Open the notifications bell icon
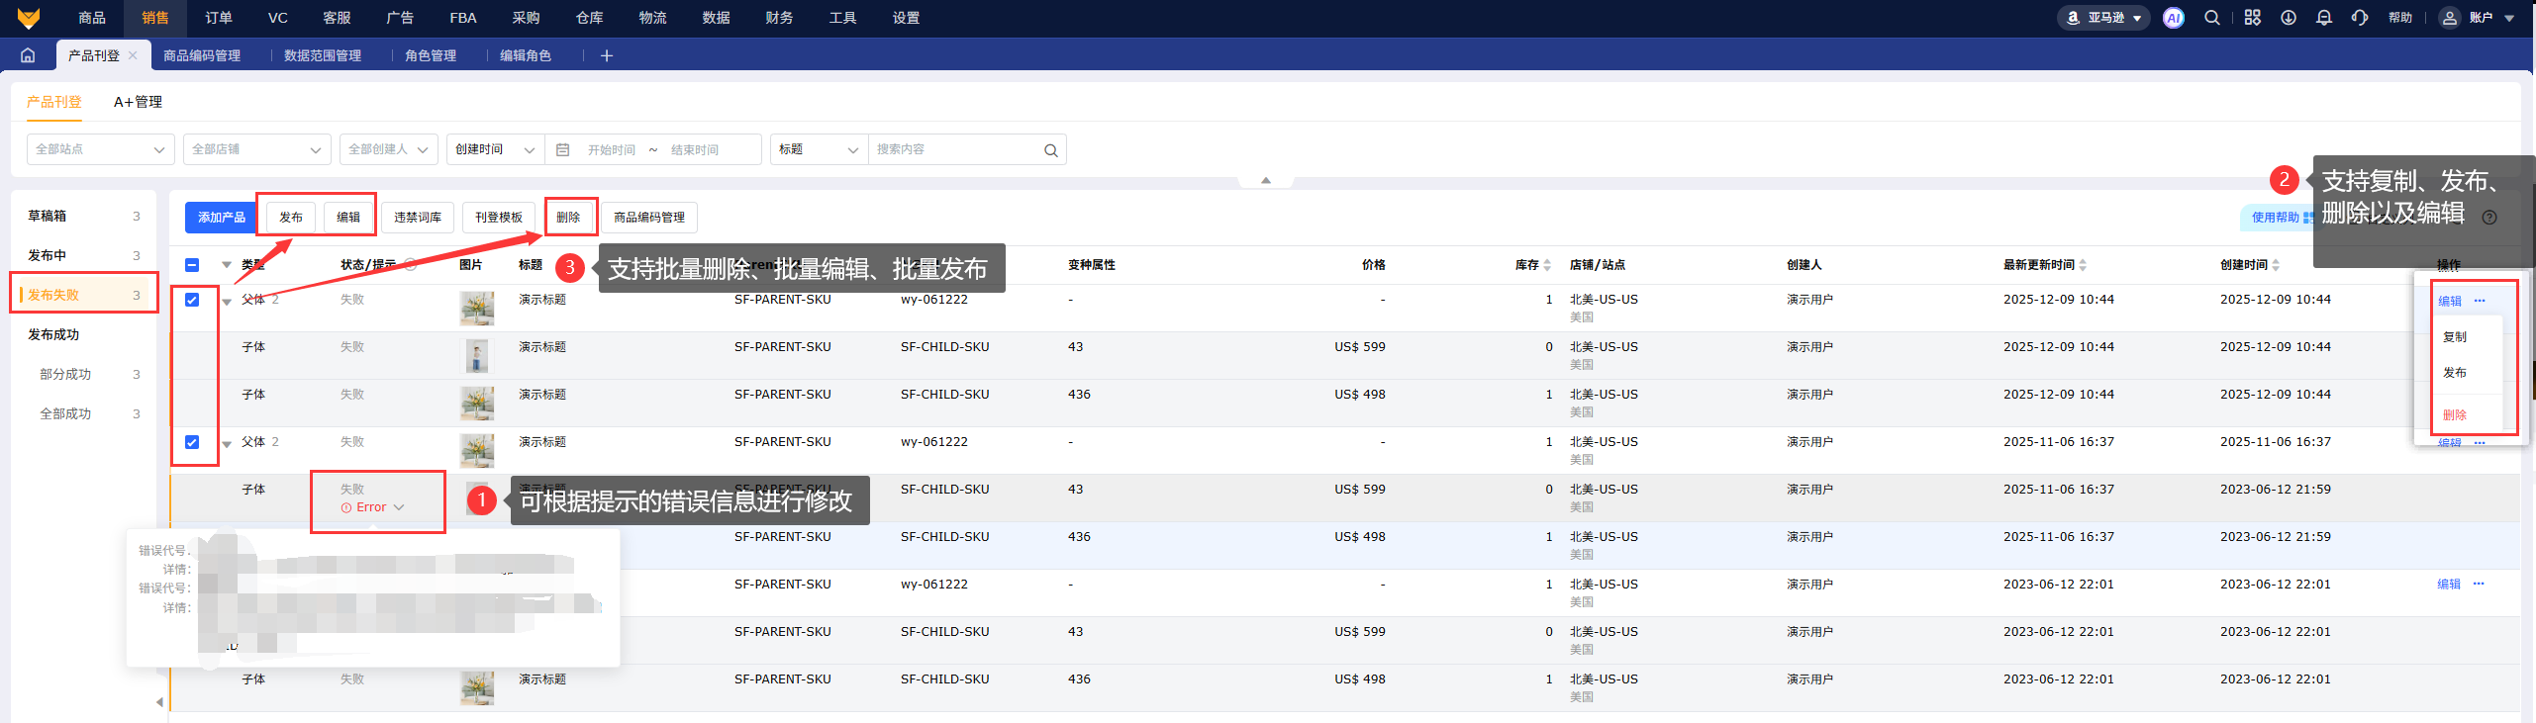Screen dimensions: 2536x723 [x=2324, y=18]
